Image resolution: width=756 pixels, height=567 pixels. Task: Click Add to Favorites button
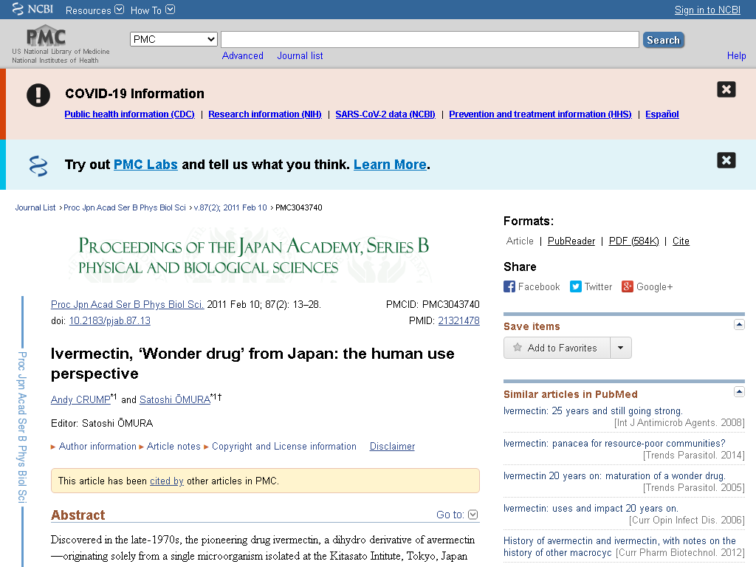(x=557, y=348)
